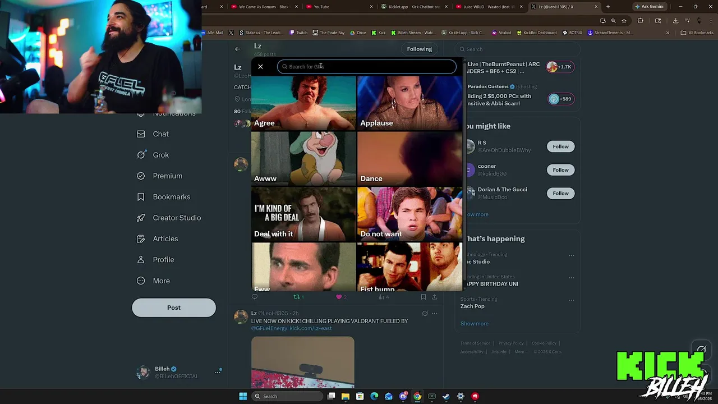Screen dimensions: 718x404
Task: Close the GIF picker with the X button
Action: (260, 66)
